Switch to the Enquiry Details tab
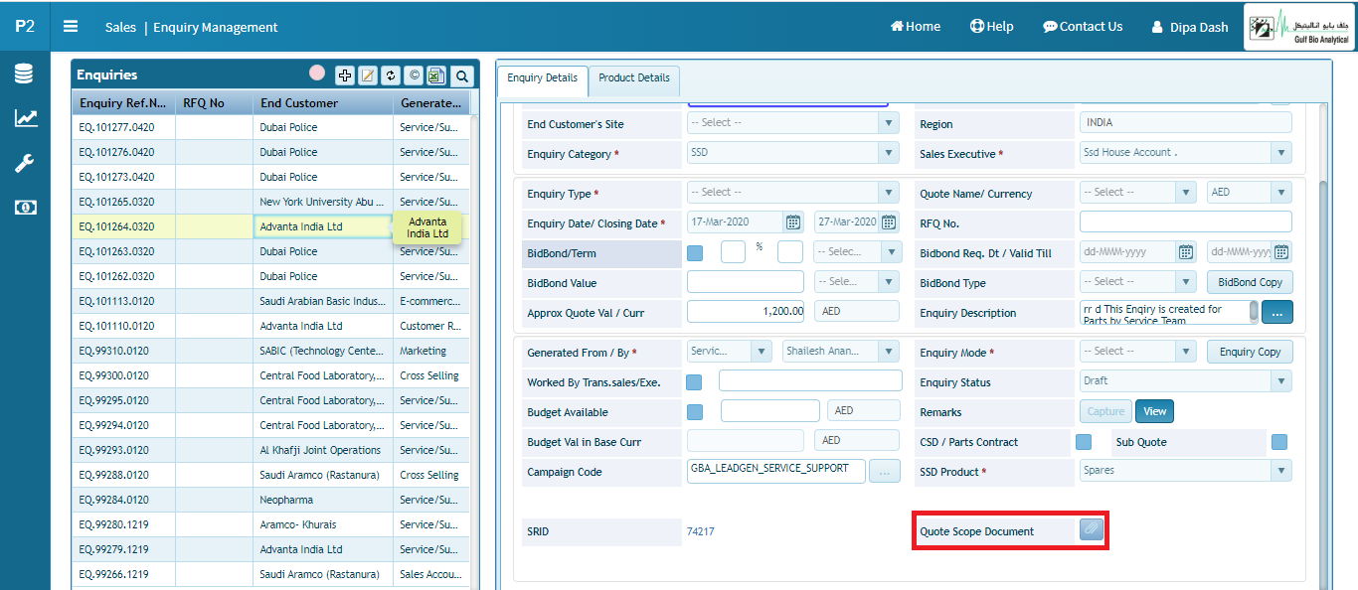Screen dimensions: 1358x590 542,77
